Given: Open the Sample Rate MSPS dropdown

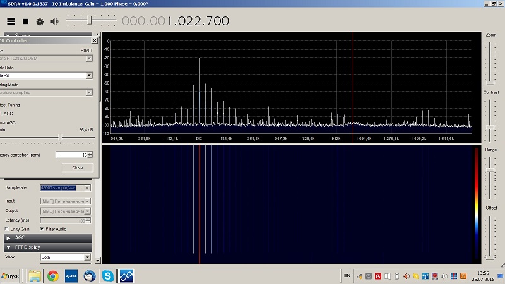Looking at the screenshot, I should click(89, 75).
